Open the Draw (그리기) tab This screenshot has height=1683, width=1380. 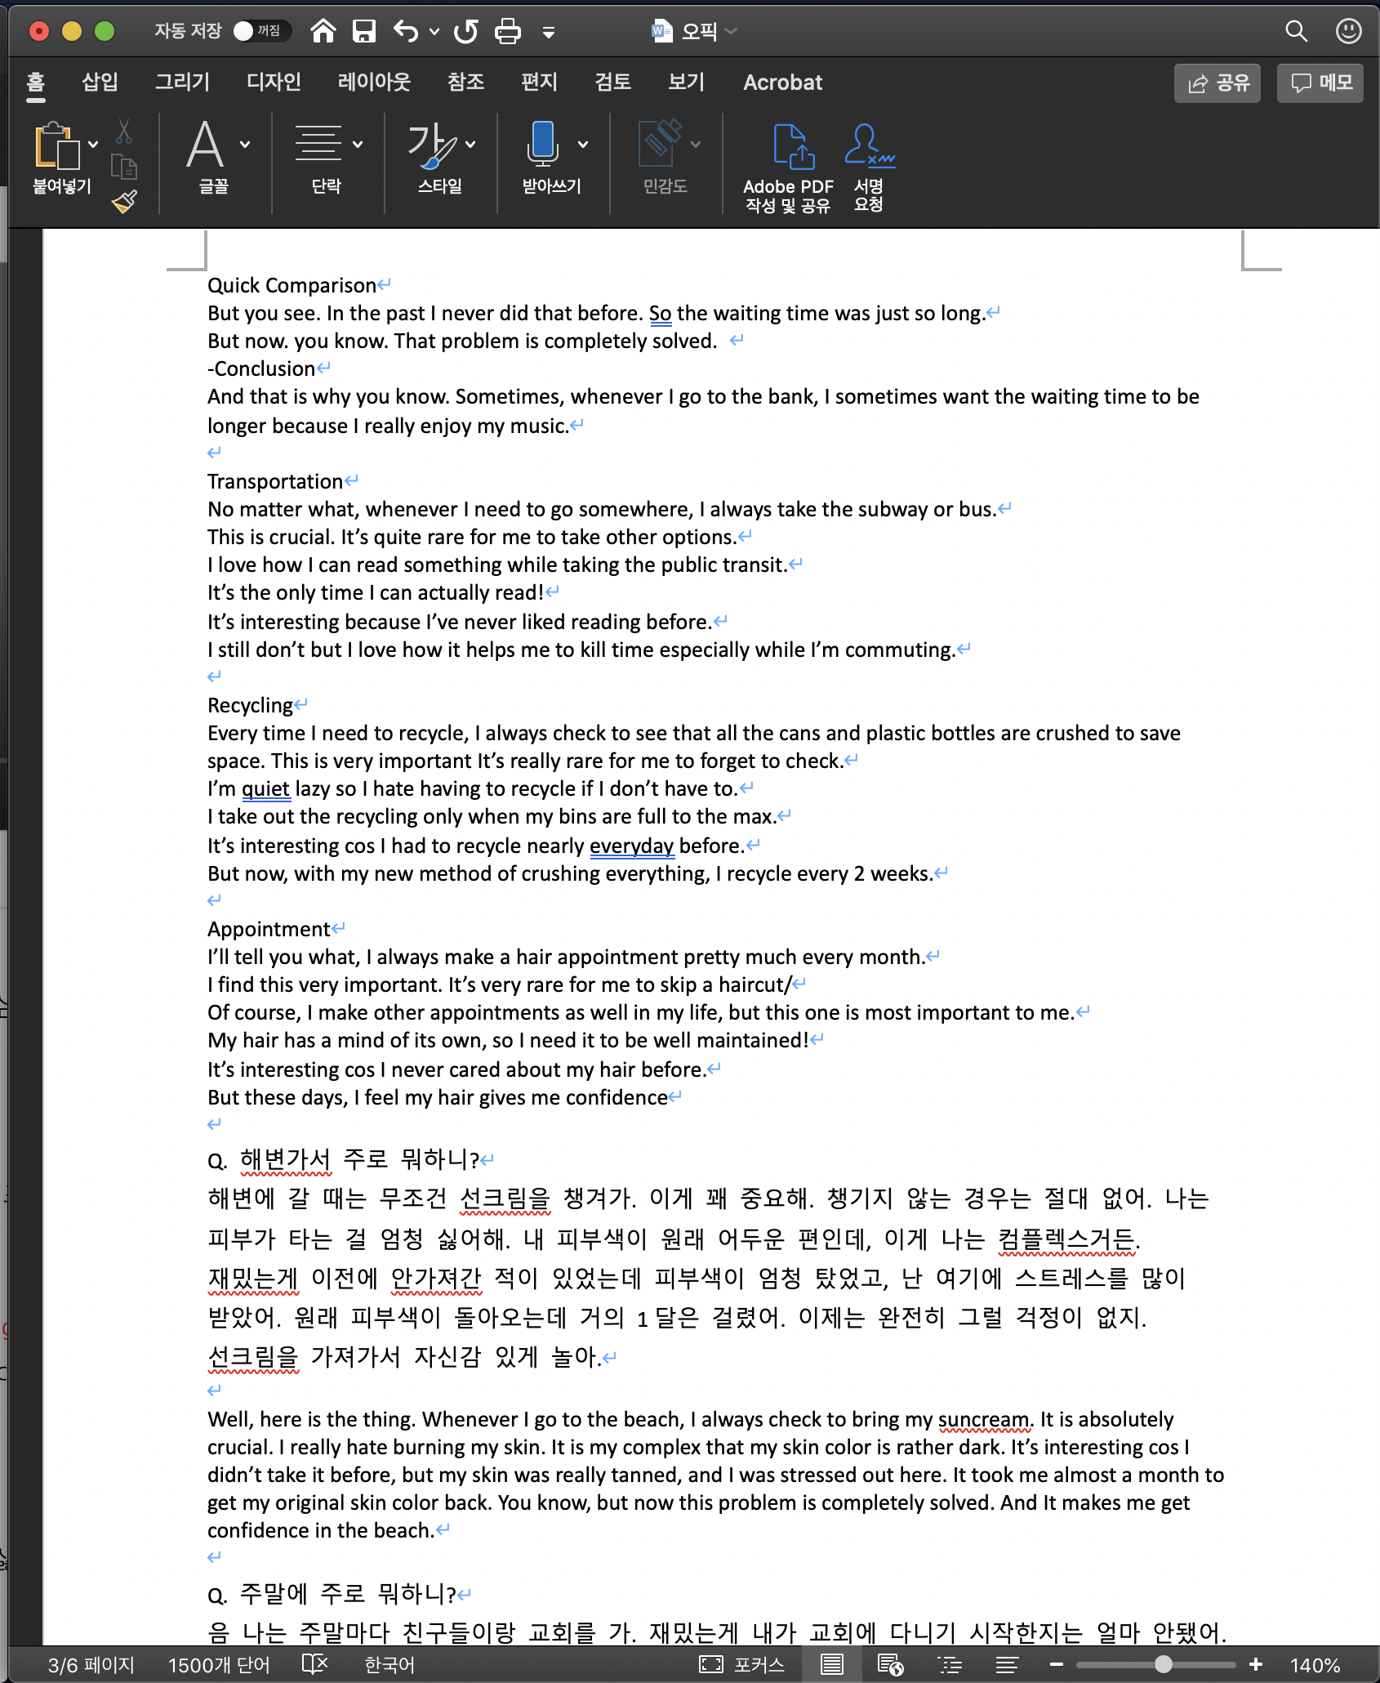tap(182, 82)
